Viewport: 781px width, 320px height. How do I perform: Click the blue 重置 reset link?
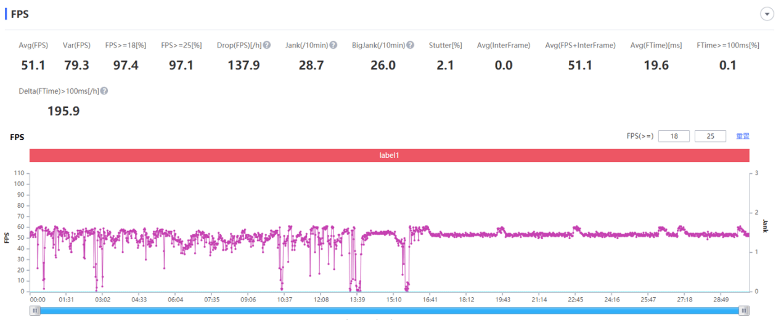pos(742,136)
